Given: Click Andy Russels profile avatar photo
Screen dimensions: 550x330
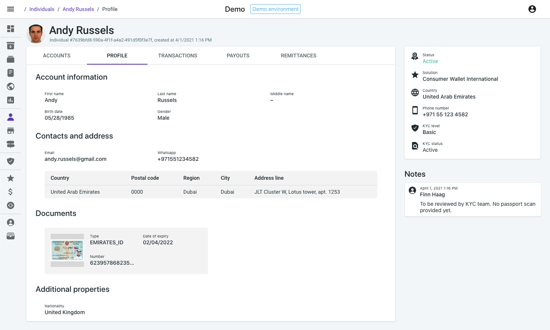Looking at the screenshot, I should click(x=36, y=34).
